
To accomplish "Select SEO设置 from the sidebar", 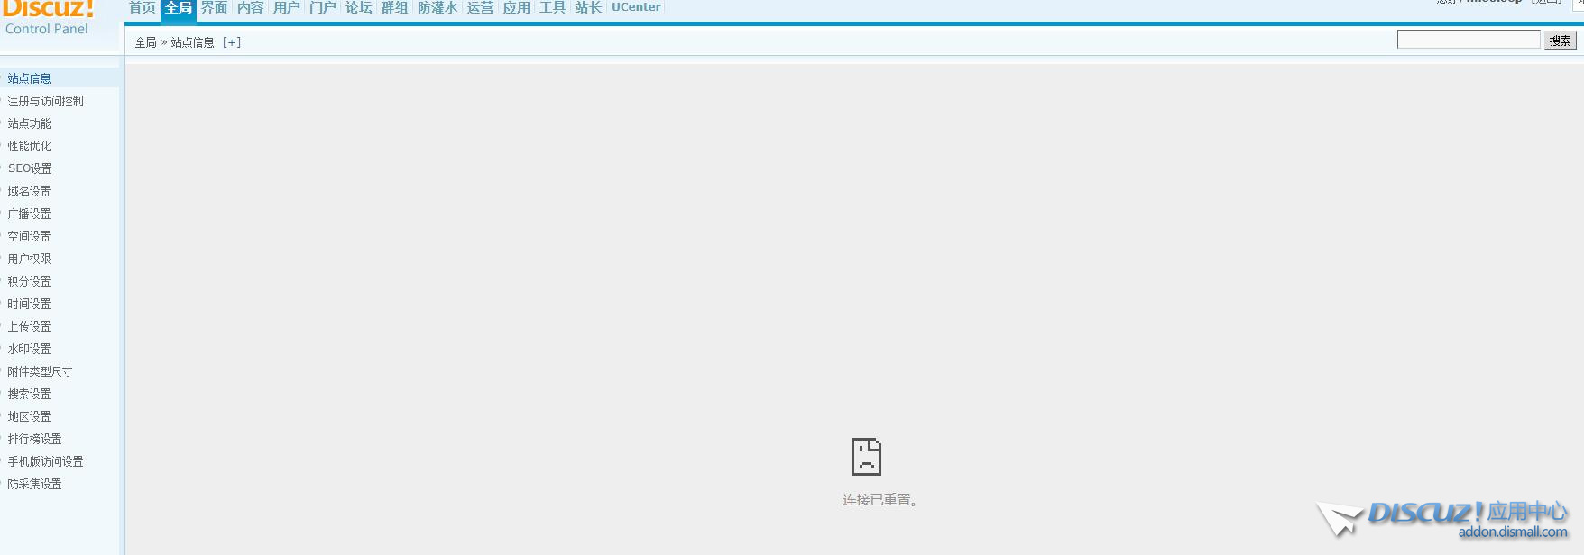I will (30, 168).
